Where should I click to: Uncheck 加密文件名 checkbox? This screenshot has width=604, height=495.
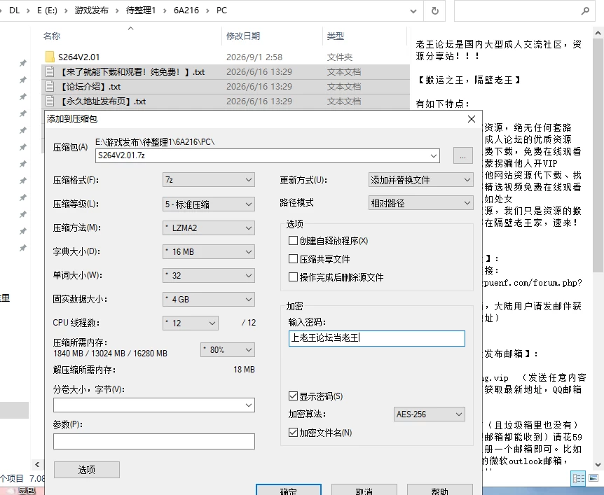pos(293,432)
